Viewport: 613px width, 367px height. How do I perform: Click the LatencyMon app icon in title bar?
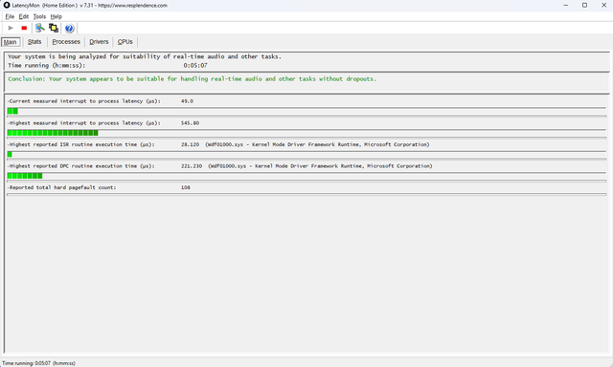pos(7,5)
